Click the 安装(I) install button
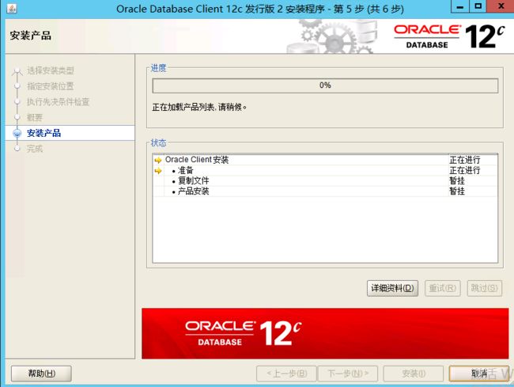Screen dimensions: 514x387 (414, 374)
